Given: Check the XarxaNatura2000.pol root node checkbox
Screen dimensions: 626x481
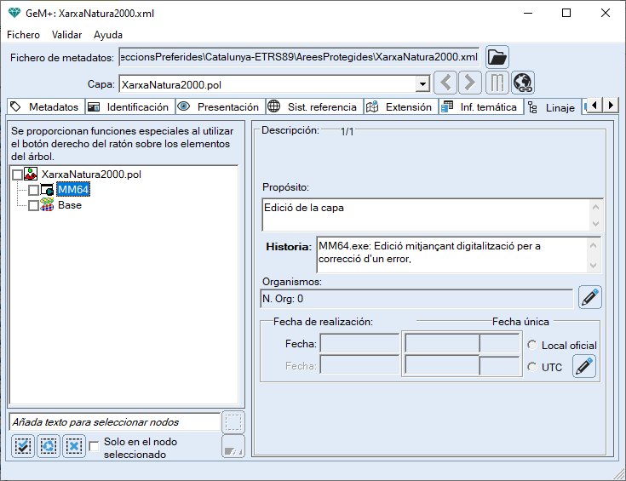Looking at the screenshot, I should pos(17,175).
